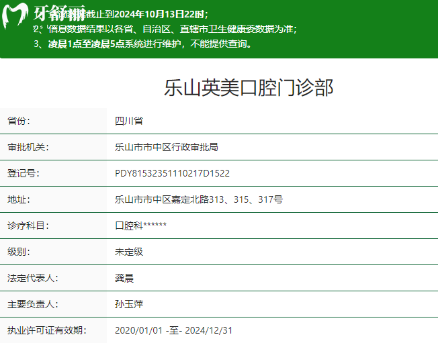The width and height of the screenshot is (438, 343).
Task: Click the 法定代表人 label
Action: (x=33, y=278)
